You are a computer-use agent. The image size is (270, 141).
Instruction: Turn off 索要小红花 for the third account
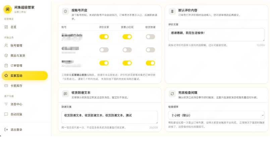pyautogui.click(x=127, y=63)
